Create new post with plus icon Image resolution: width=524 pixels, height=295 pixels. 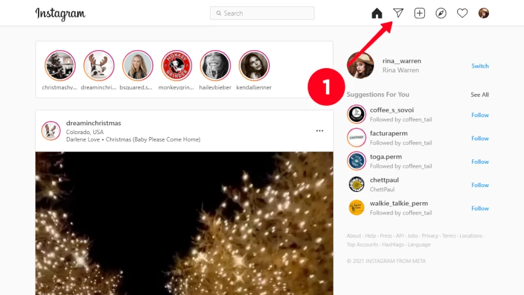point(420,13)
